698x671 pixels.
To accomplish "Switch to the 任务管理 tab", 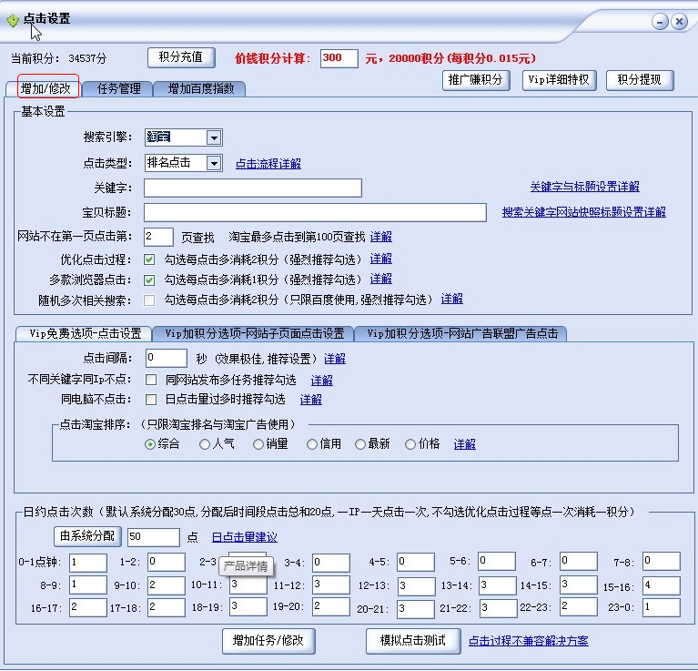I will pos(118,88).
